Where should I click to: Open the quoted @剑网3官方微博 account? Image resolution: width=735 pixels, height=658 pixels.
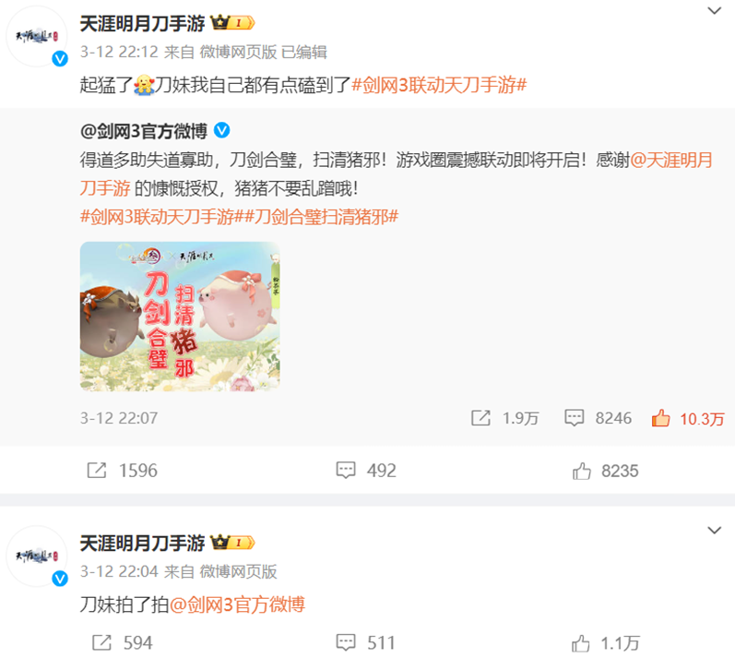coord(144,131)
